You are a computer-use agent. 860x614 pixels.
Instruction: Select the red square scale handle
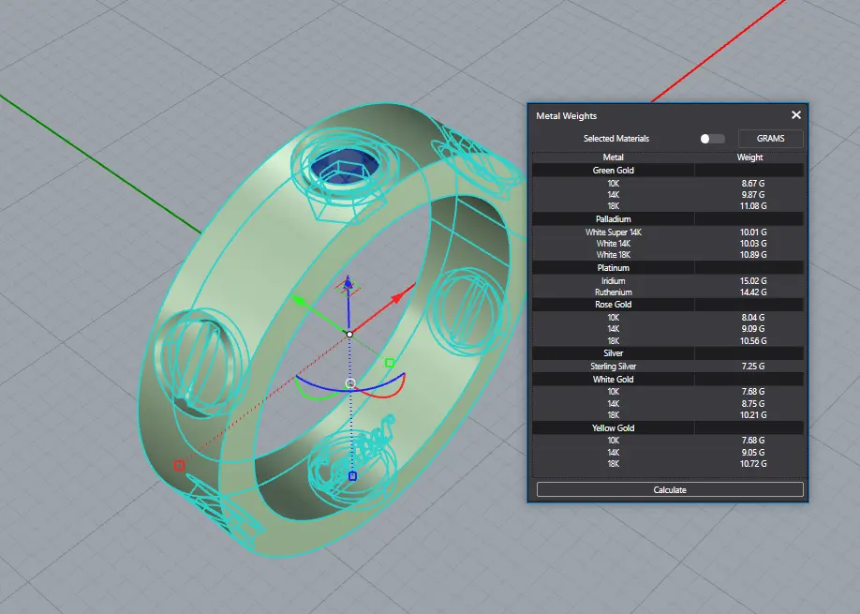pos(179,465)
